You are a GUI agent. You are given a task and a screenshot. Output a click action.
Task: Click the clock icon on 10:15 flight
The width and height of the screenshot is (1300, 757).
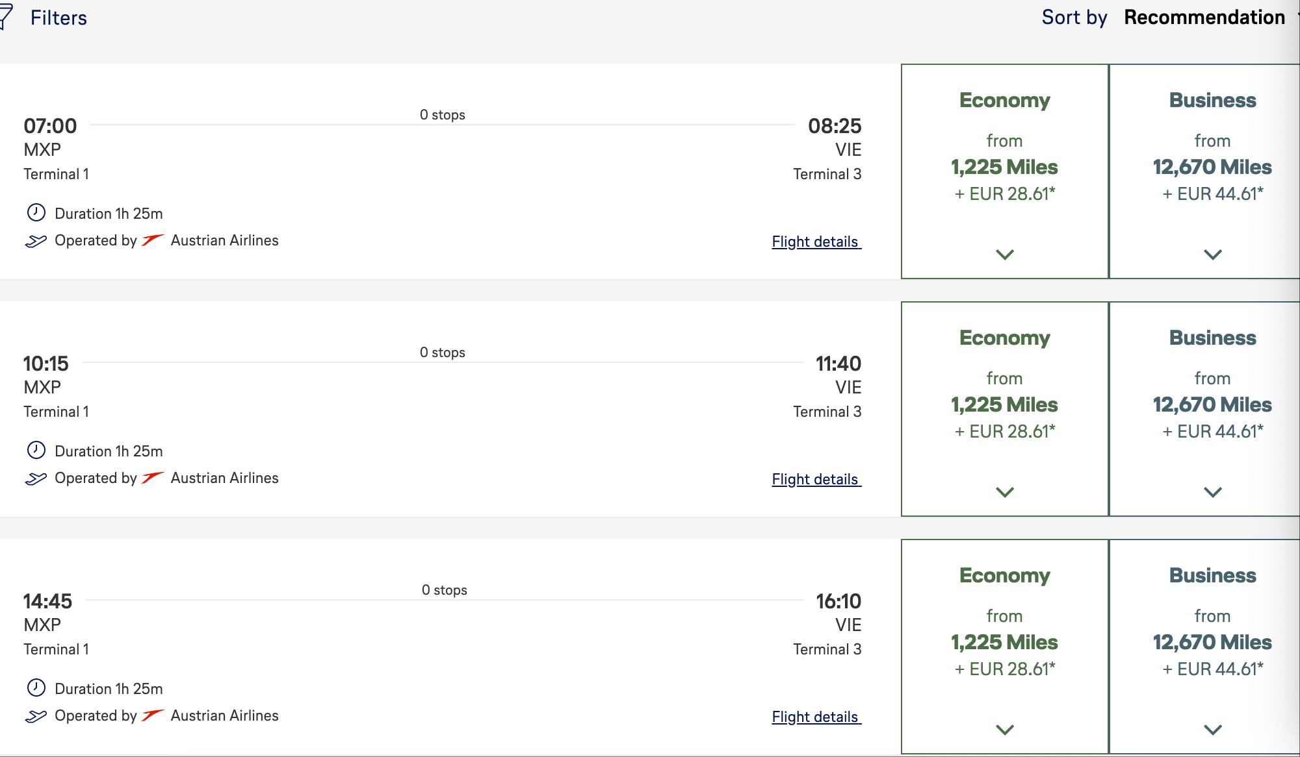tap(36, 451)
